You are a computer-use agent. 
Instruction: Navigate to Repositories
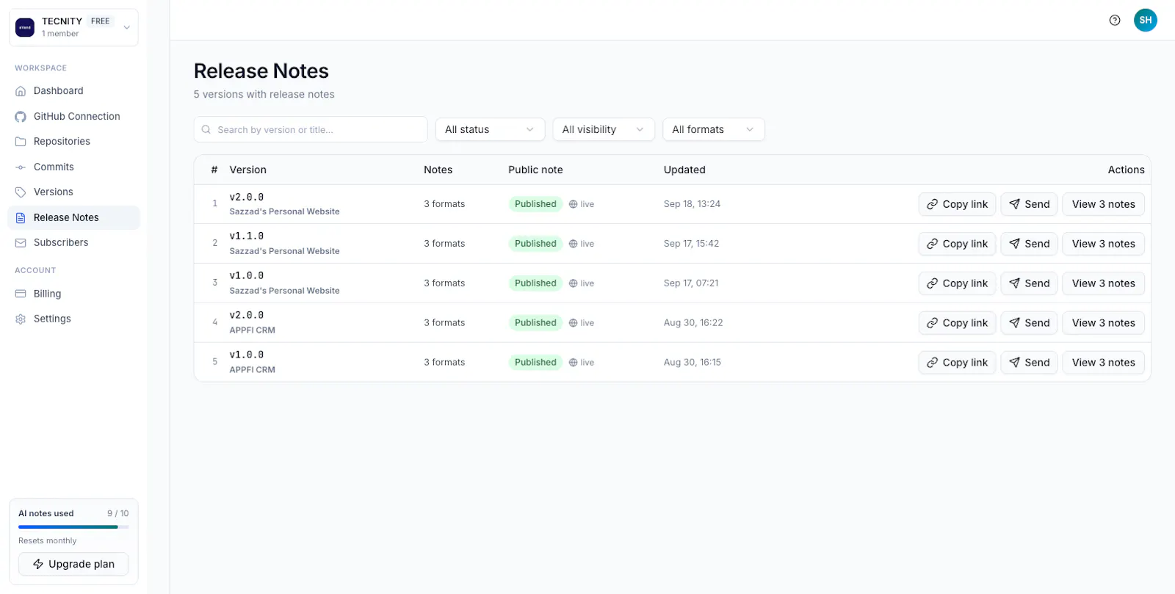pyautogui.click(x=73, y=142)
